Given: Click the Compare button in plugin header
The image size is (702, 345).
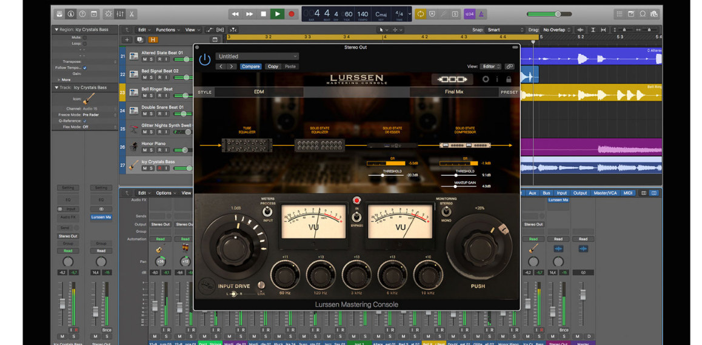Looking at the screenshot, I should click(x=250, y=67).
